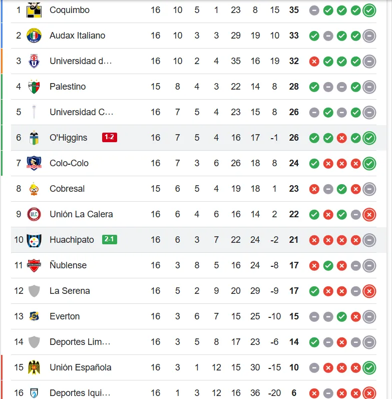Screen dimensions: 392x399
Task: Open the La Serena team link
Action: tap(70, 291)
